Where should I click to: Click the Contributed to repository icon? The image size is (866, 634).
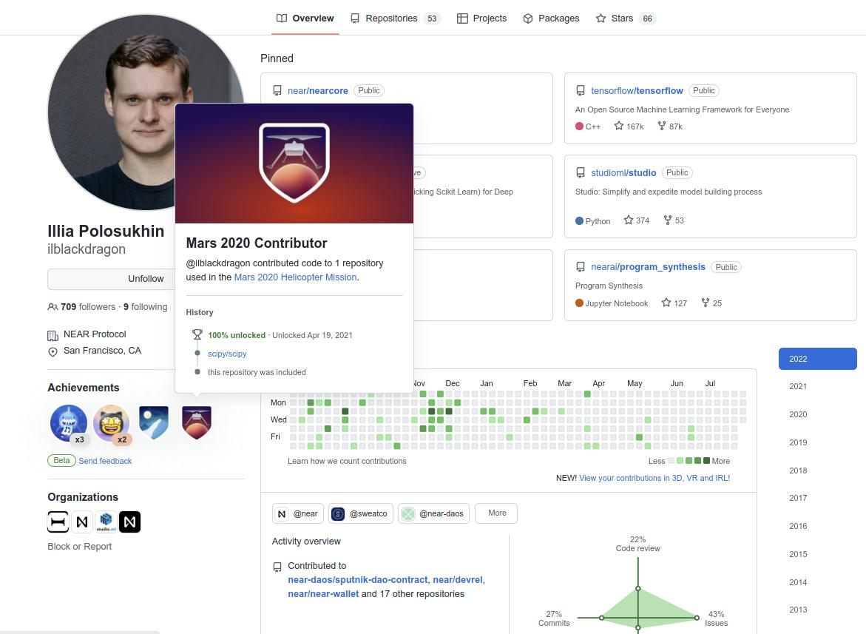pyautogui.click(x=277, y=567)
